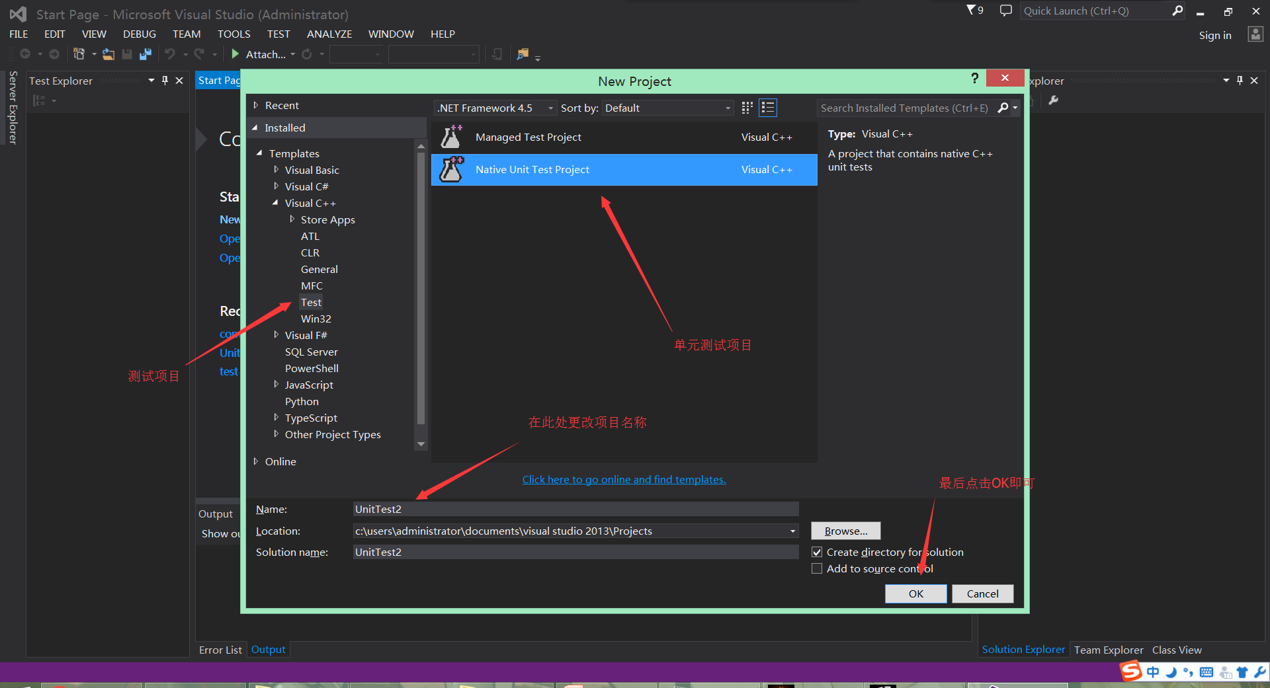Pin the Test Explorer panel
The image size is (1270, 688).
pyautogui.click(x=165, y=81)
